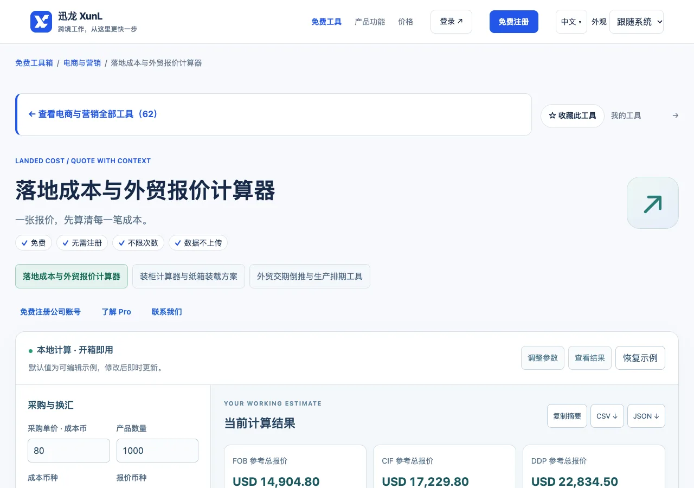Click the FOB total USD 14,904.80
Viewport: 694px width, 488px height.
(x=276, y=481)
